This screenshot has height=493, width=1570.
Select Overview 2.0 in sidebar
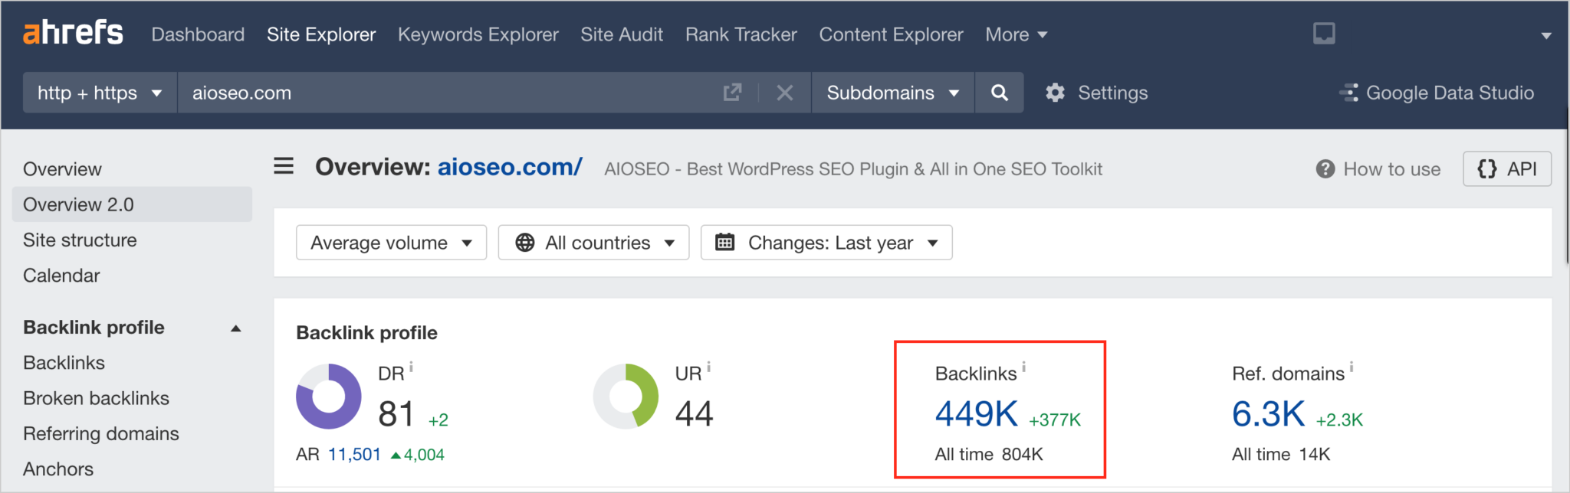tap(132, 204)
